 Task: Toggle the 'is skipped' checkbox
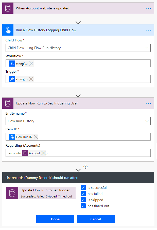click(x=83, y=200)
